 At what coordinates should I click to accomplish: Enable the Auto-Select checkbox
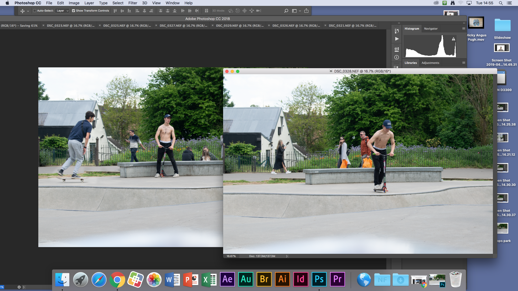tap(35, 11)
